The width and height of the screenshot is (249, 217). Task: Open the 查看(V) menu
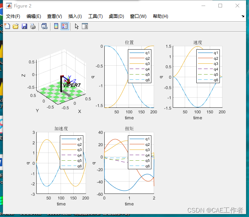pos(55,16)
